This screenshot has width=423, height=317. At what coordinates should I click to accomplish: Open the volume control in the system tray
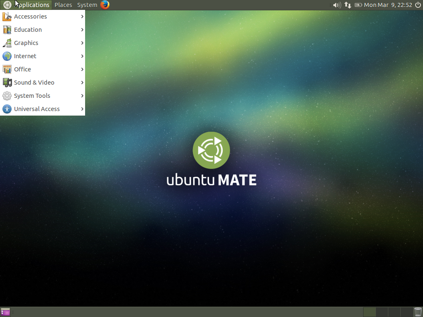(337, 5)
